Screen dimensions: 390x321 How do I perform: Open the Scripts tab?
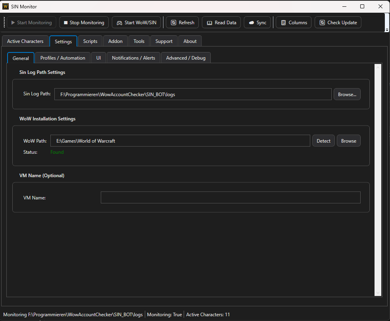point(90,41)
